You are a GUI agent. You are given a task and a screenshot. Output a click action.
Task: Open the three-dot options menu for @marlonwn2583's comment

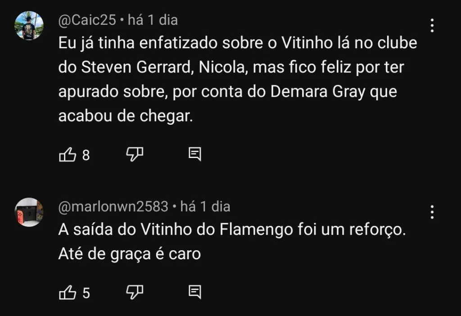coord(432,212)
